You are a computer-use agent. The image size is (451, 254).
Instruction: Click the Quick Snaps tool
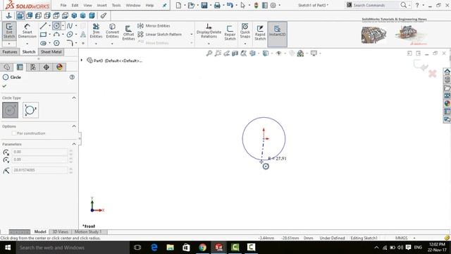[245, 31]
